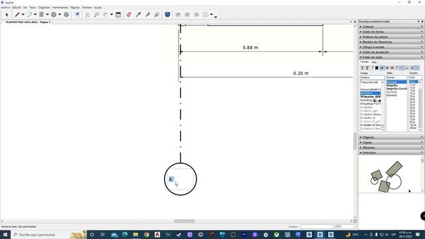The height and width of the screenshot is (239, 425).
Task: Select the Offset tool in toolbar
Action: point(77,15)
